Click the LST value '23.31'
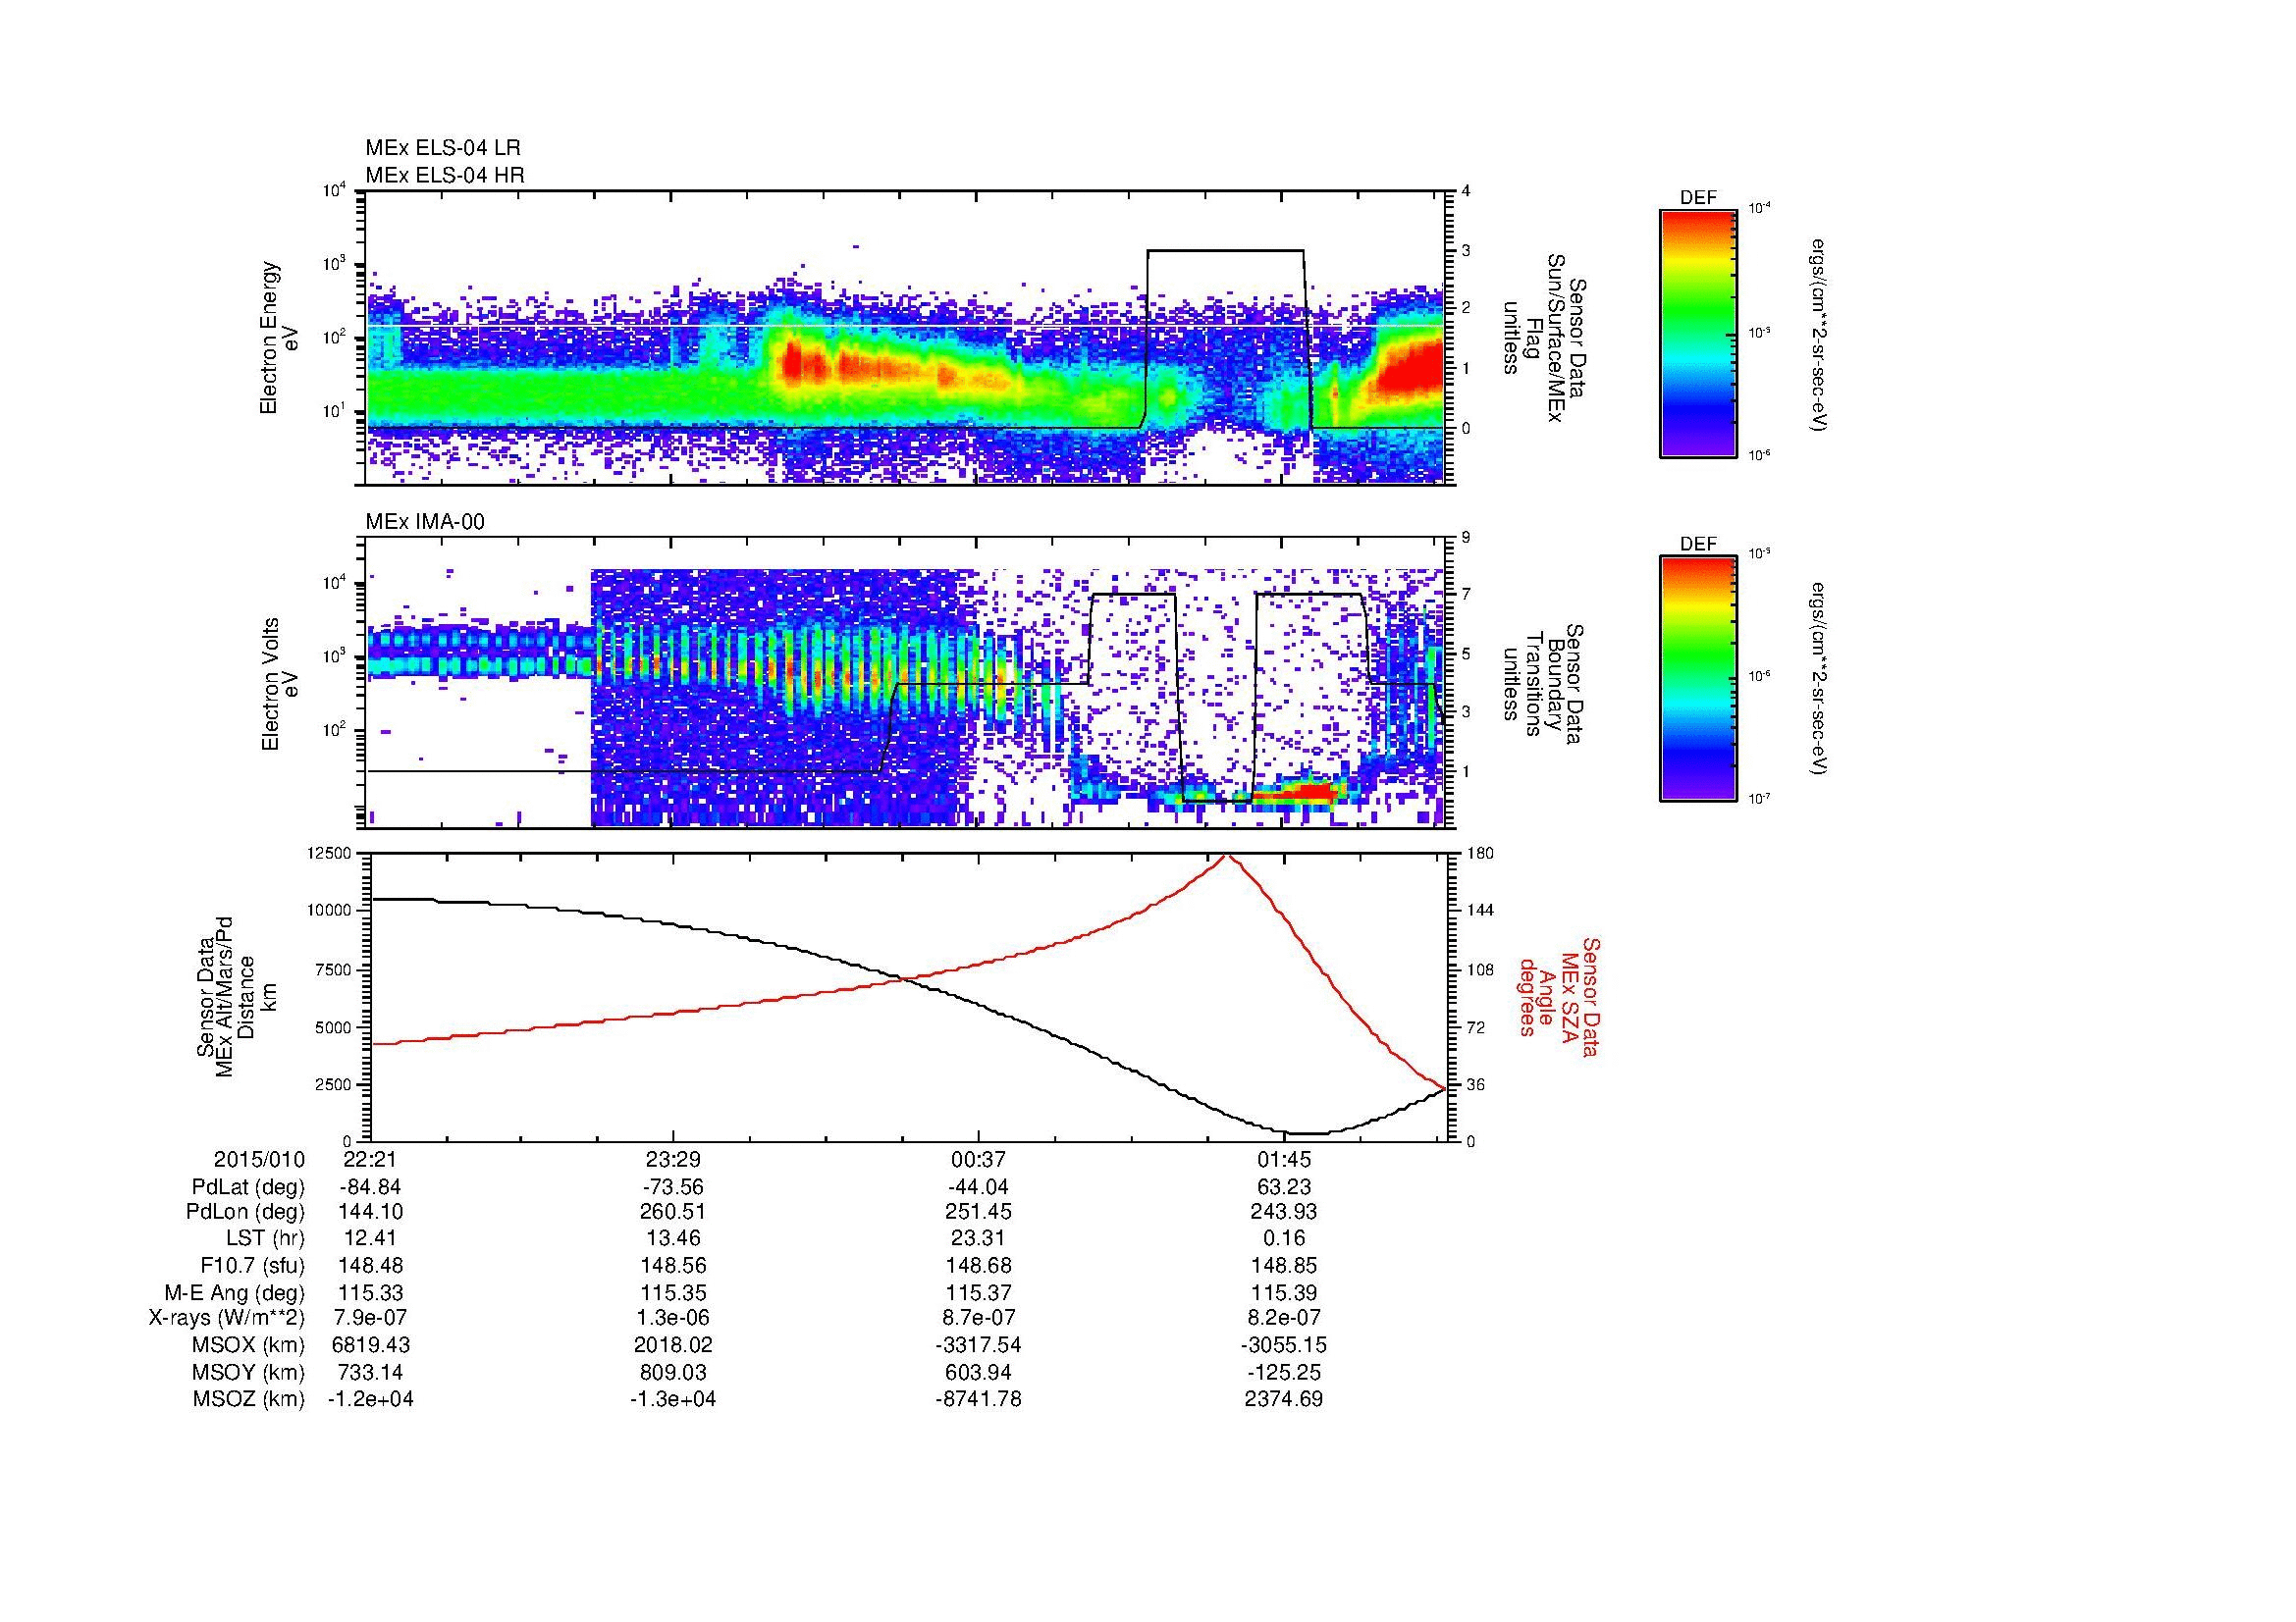 coord(979,1239)
